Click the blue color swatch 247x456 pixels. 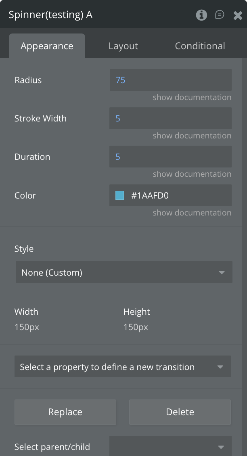pyautogui.click(x=119, y=196)
